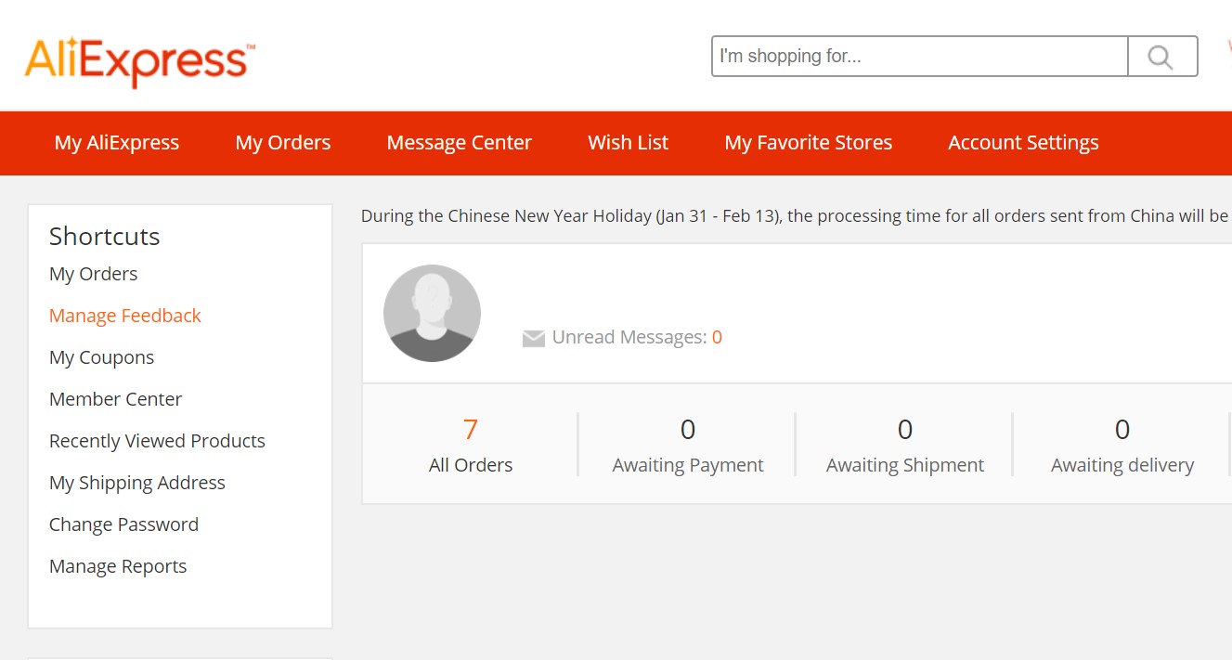The width and height of the screenshot is (1232, 660).
Task: Click the magnifying glass search icon
Action: click(x=1162, y=57)
